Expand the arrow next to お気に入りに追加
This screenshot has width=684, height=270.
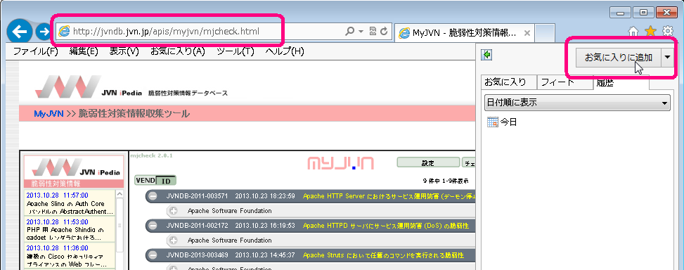pos(667,58)
